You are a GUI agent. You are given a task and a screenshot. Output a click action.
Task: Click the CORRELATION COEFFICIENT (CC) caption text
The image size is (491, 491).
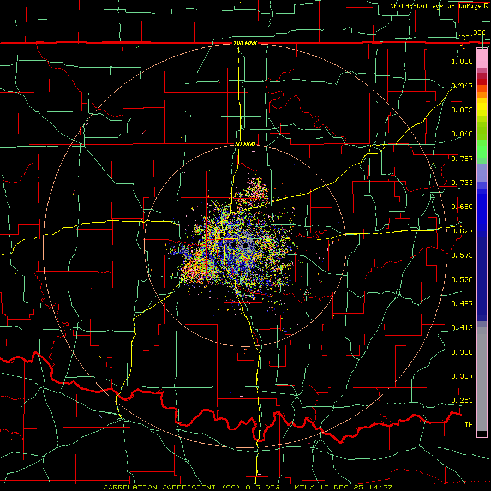click(173, 487)
